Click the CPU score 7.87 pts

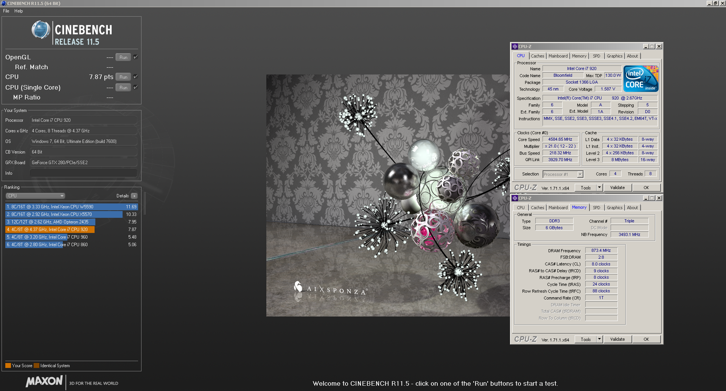point(101,77)
